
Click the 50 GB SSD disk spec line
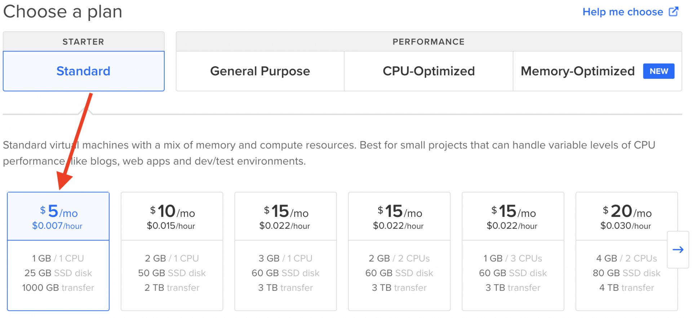pyautogui.click(x=172, y=273)
